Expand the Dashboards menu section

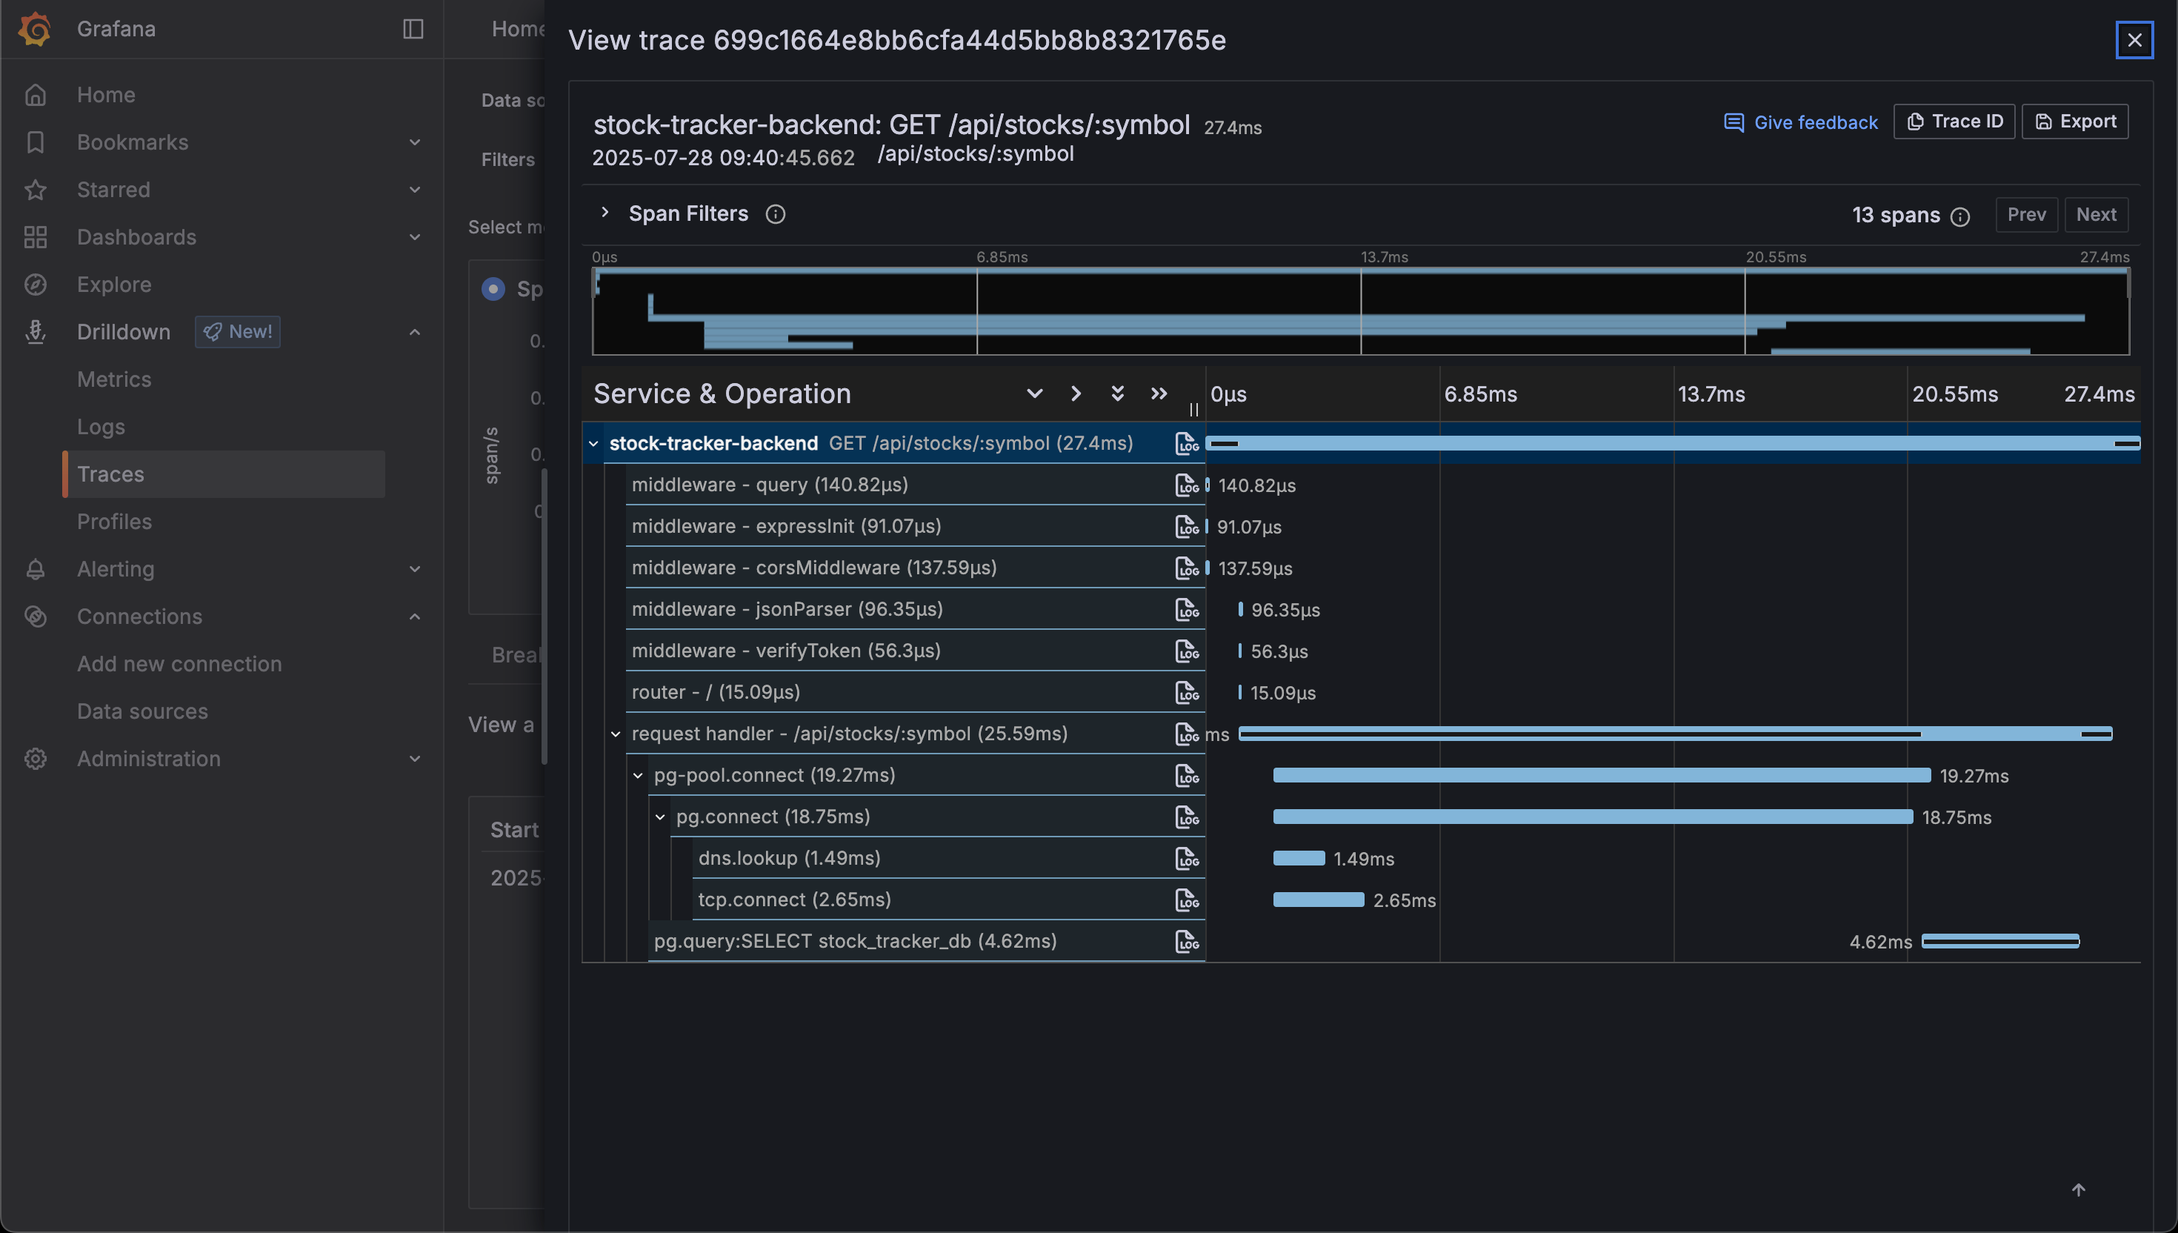pos(415,237)
